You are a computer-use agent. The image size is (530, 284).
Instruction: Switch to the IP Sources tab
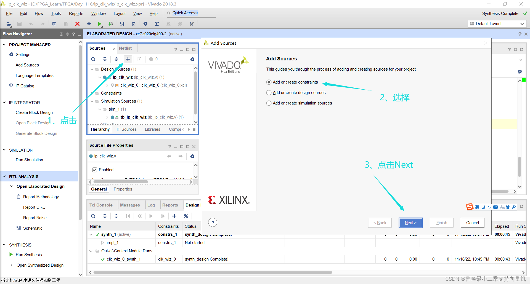click(x=126, y=129)
